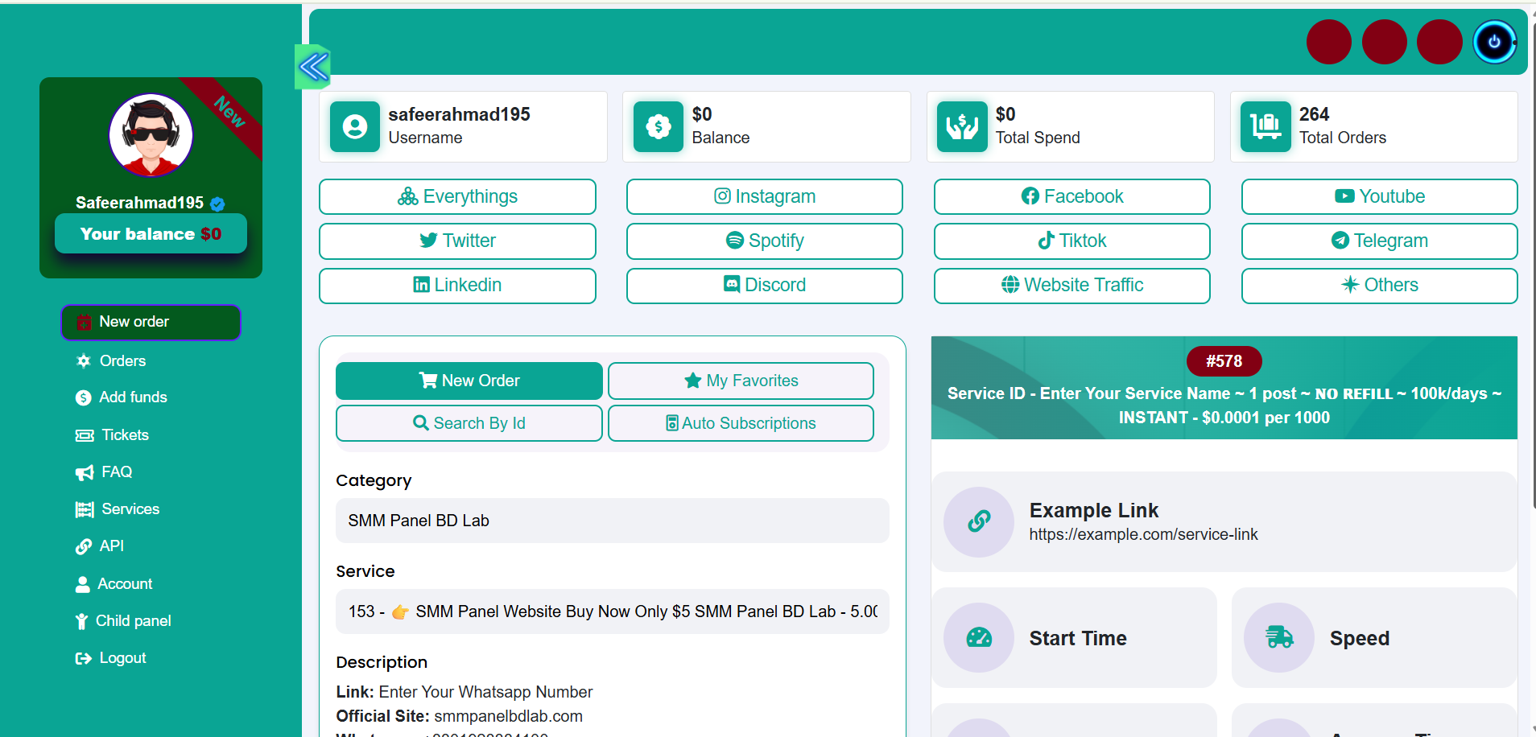
Task: Collapse the sidebar with the double-chevron icon
Action: (313, 67)
